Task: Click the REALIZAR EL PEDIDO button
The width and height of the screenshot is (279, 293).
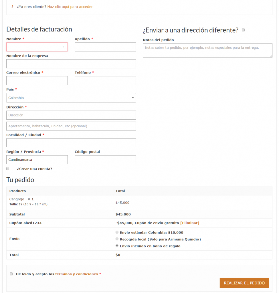Action: tap(244, 283)
